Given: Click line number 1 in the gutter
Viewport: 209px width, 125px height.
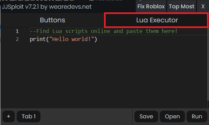Looking at the screenshot, I should click(17, 31).
